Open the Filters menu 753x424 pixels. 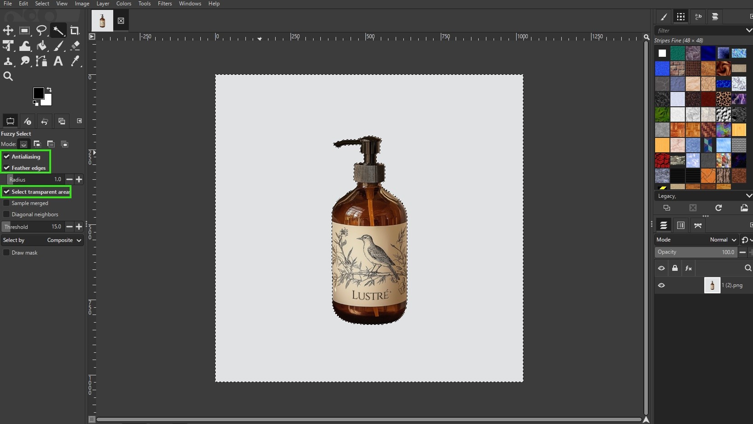point(165,4)
